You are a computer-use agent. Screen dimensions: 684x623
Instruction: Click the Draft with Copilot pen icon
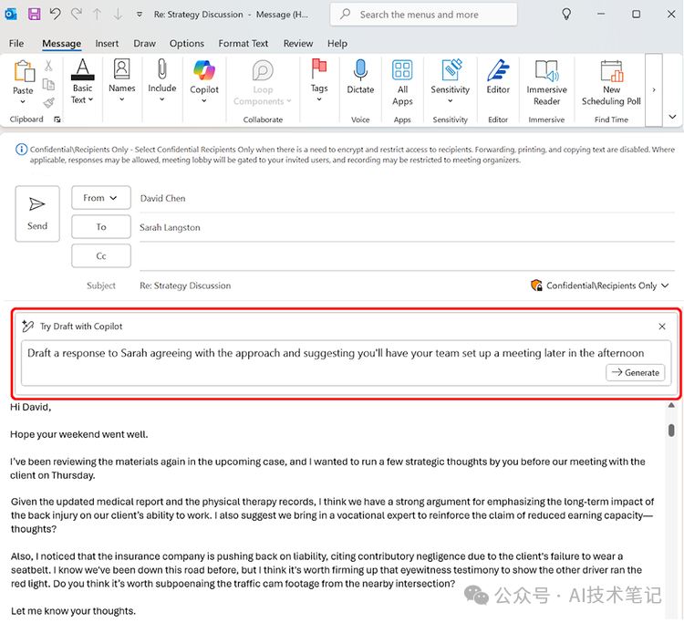click(x=28, y=327)
